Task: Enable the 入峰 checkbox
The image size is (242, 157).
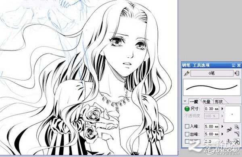Action: 187,126
